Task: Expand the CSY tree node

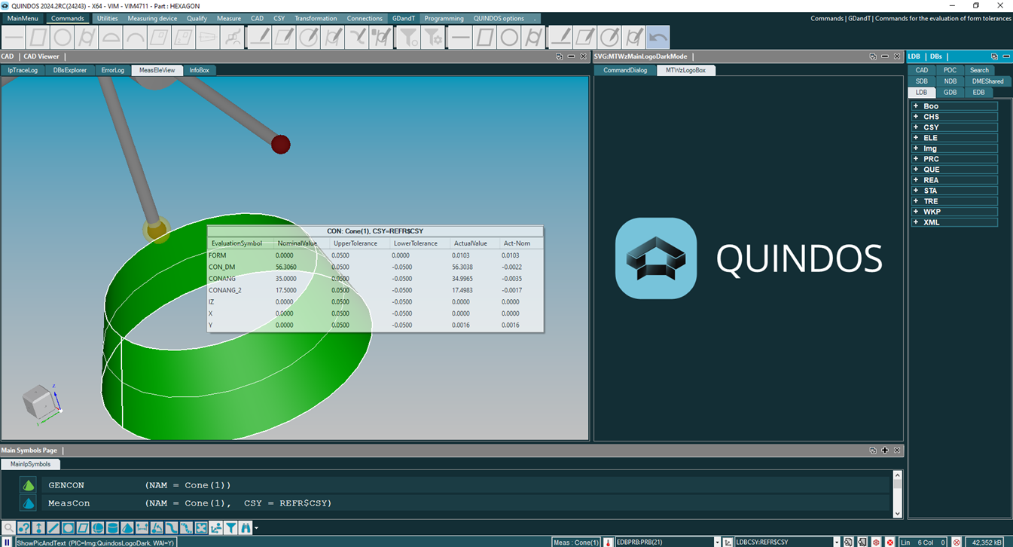Action: [916, 127]
